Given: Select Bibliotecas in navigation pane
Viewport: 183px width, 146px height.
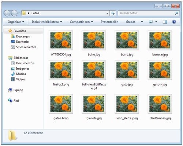Looking at the screenshot, I should (x=21, y=58).
